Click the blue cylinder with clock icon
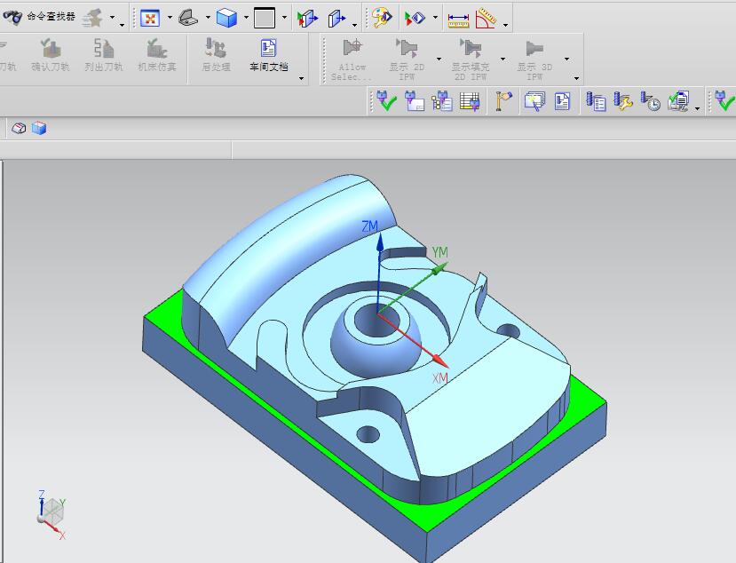 [651, 101]
